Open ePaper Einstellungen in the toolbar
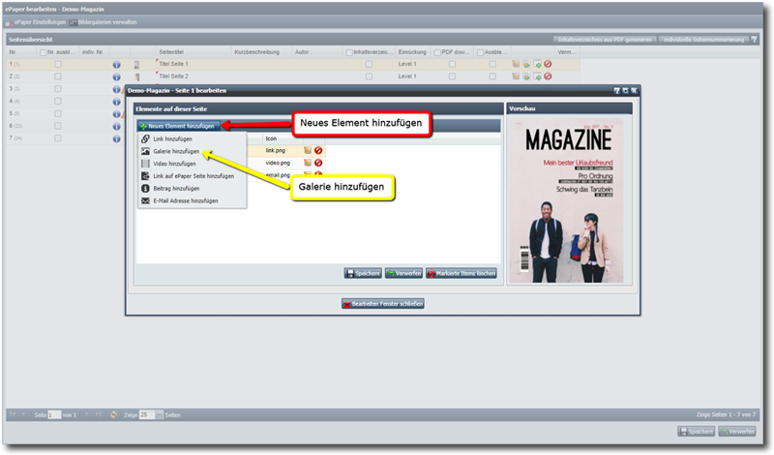The height and width of the screenshot is (455, 774). click(x=36, y=22)
